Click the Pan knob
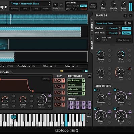This screenshot has width=134, height=134. (101, 72)
